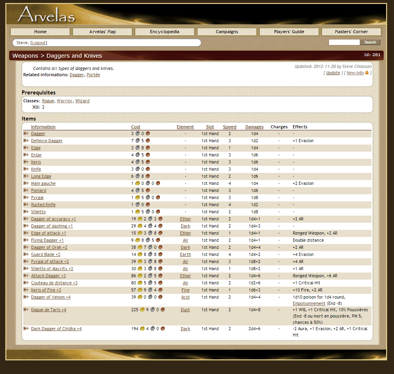This screenshot has width=394, height=374.
Task: Sort the table by Cost header
Action: coord(136,127)
